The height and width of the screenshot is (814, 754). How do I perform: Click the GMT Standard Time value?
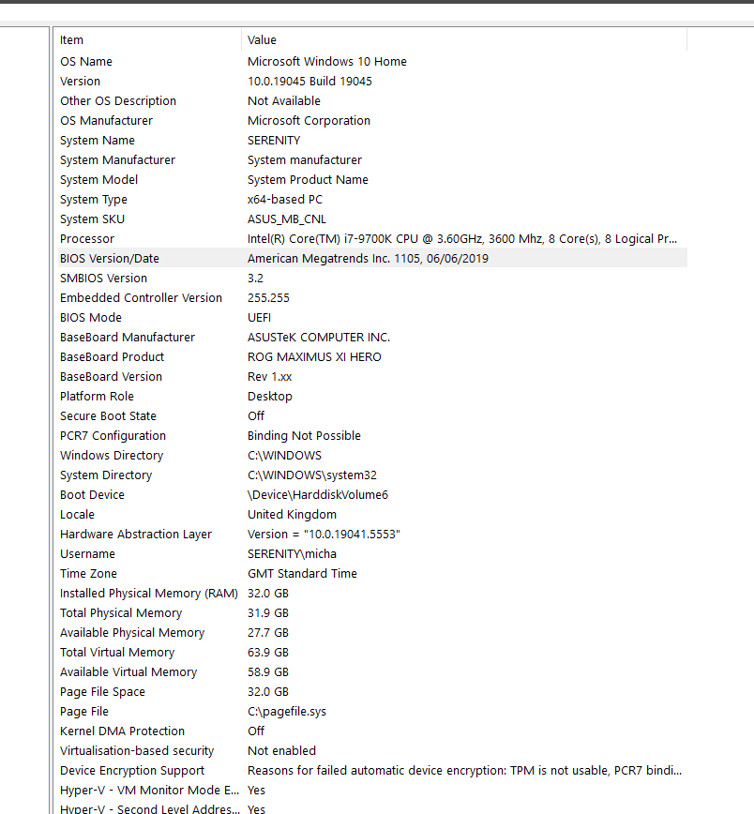point(302,574)
